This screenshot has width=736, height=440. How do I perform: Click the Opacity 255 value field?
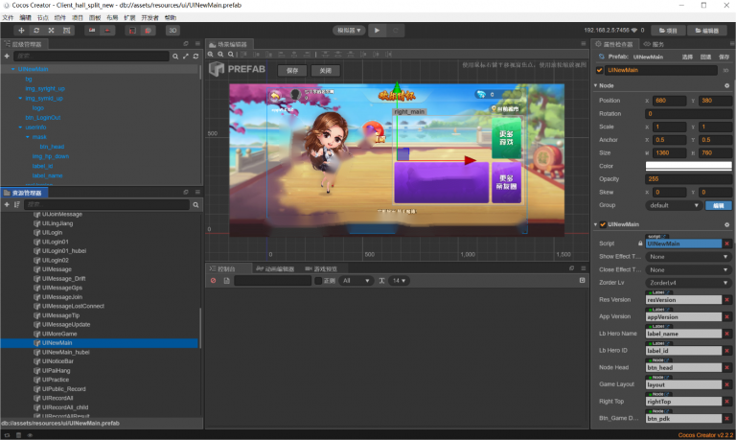(x=689, y=179)
